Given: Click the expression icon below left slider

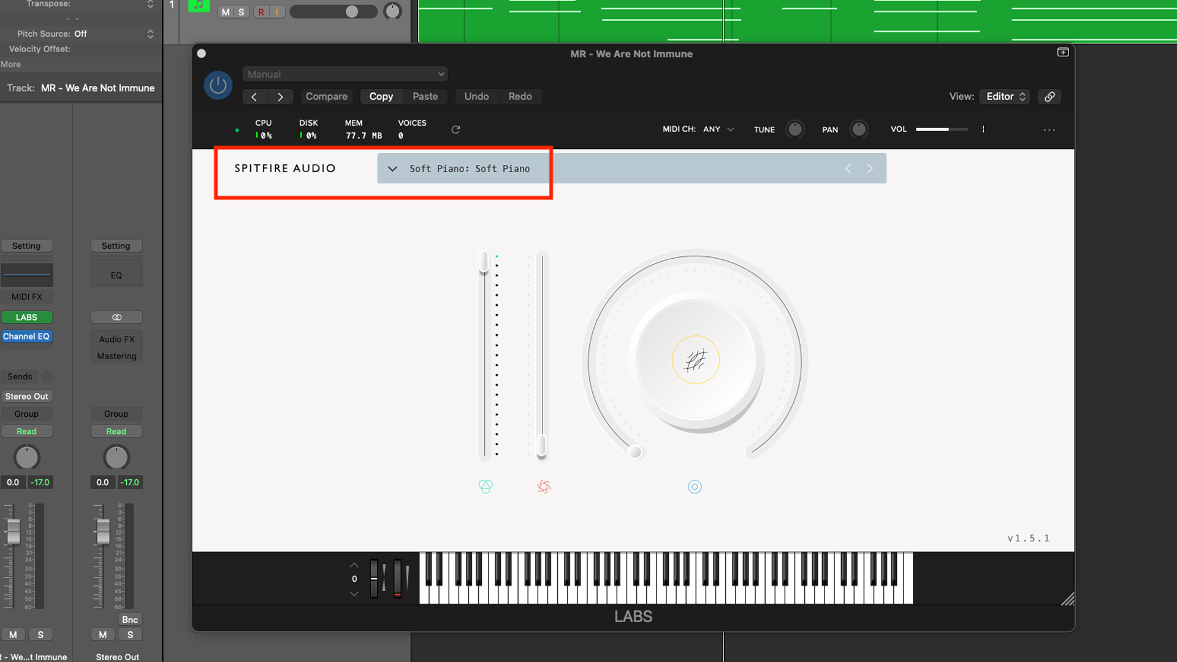Looking at the screenshot, I should 486,487.
